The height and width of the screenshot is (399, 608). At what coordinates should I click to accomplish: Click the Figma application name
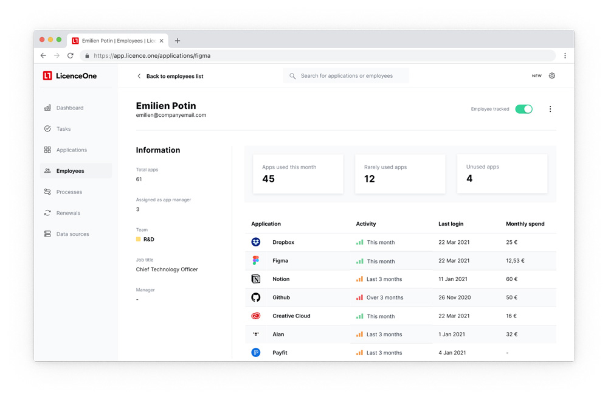coord(280,260)
